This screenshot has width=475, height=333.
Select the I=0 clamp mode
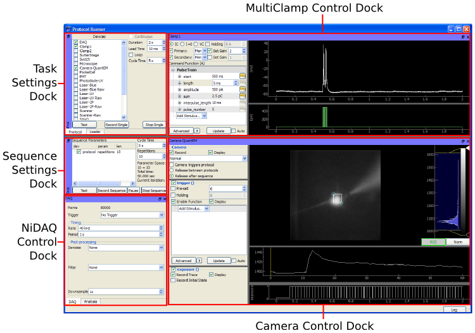click(182, 44)
